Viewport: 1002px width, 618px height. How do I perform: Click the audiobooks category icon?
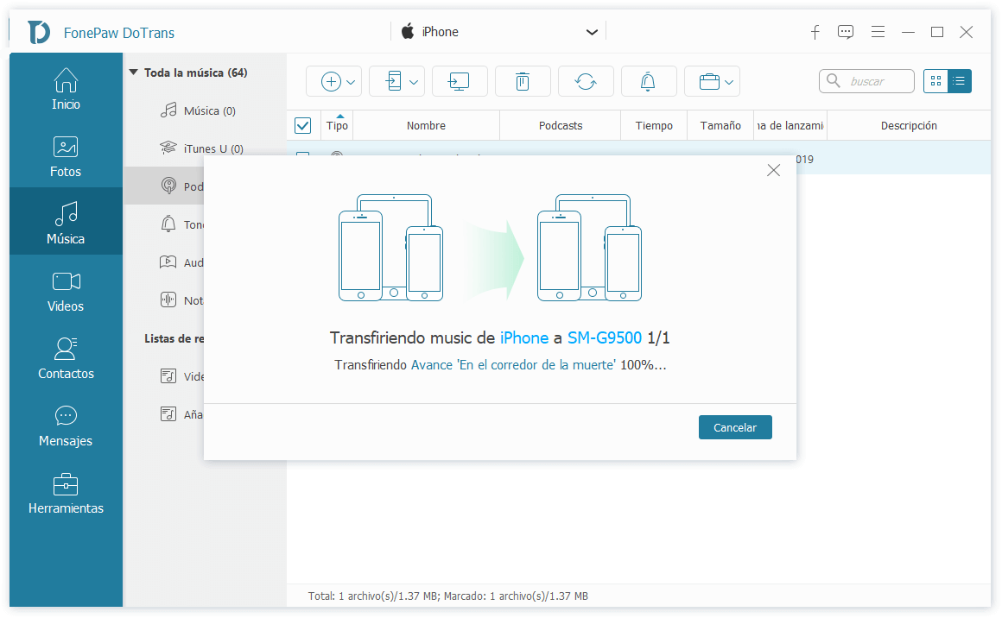point(168,262)
